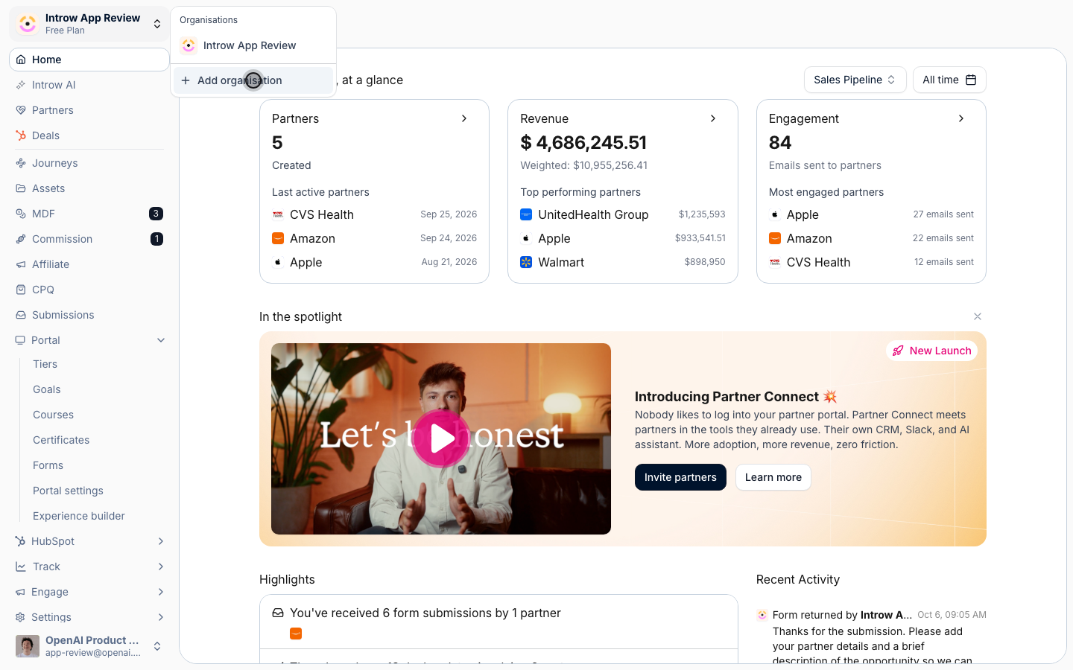Screen dimensions: 1073x670
Task: Click the New Launch badge
Action: (x=931, y=351)
